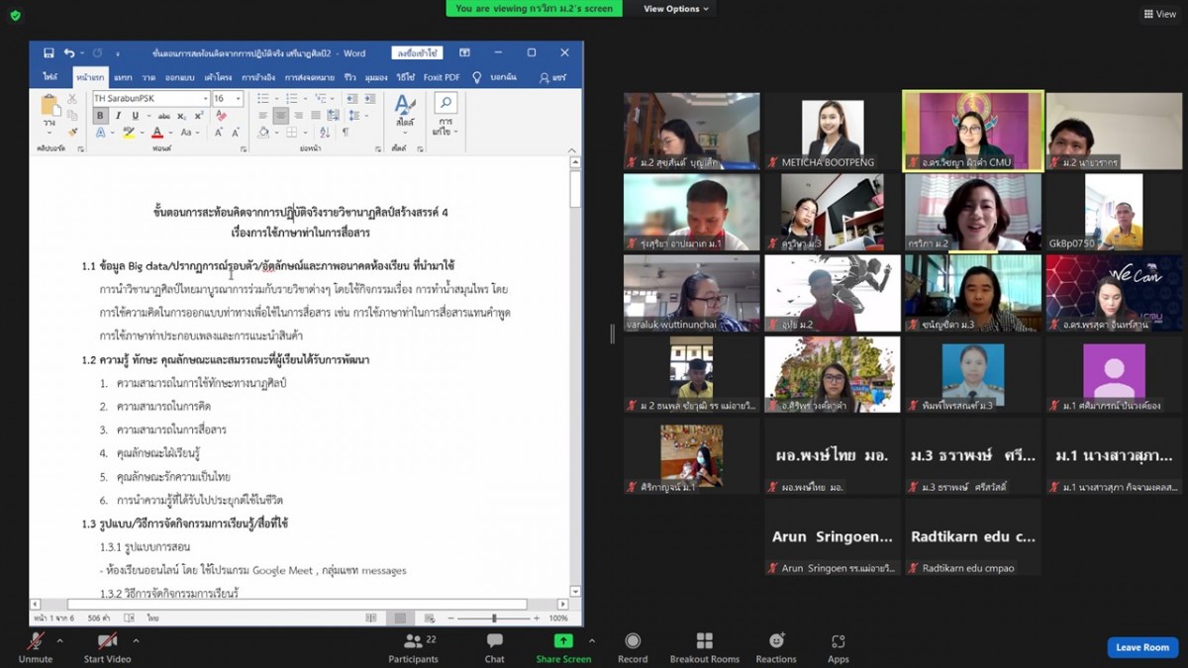Image resolution: width=1188 pixels, height=668 pixels.
Task: Clear all formatting with the eraser icon
Action: (x=221, y=116)
